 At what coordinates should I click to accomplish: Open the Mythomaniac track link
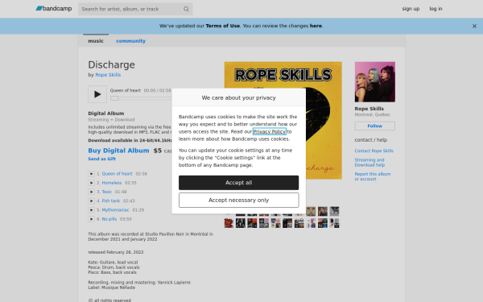(x=115, y=210)
